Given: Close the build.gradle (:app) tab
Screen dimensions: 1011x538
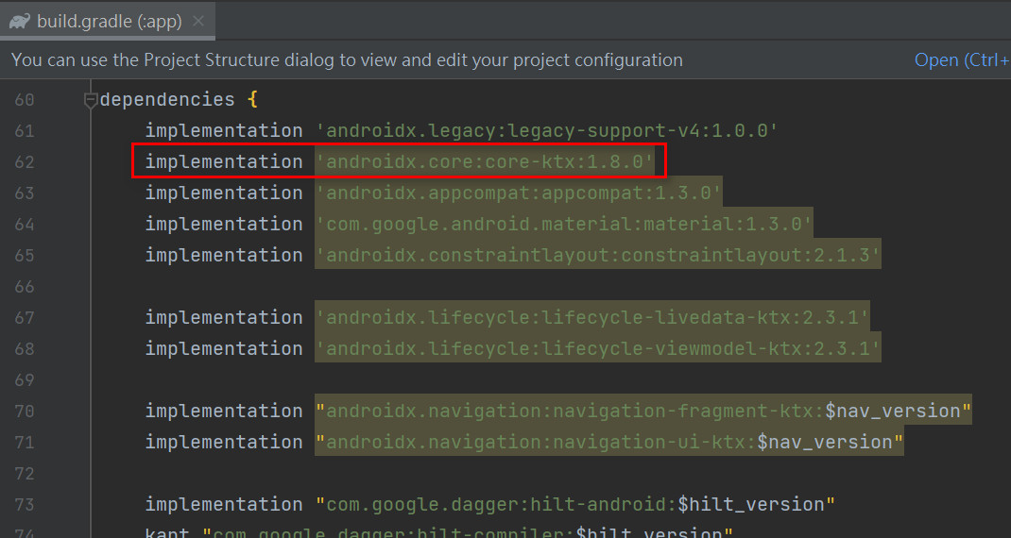Looking at the screenshot, I should pyautogui.click(x=198, y=22).
